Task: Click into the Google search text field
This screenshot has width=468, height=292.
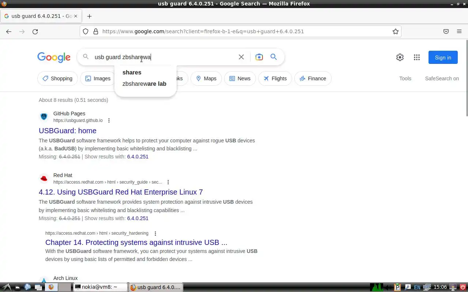Action: pos(165,57)
